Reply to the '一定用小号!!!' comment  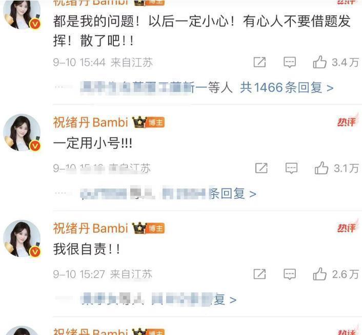coord(291,168)
